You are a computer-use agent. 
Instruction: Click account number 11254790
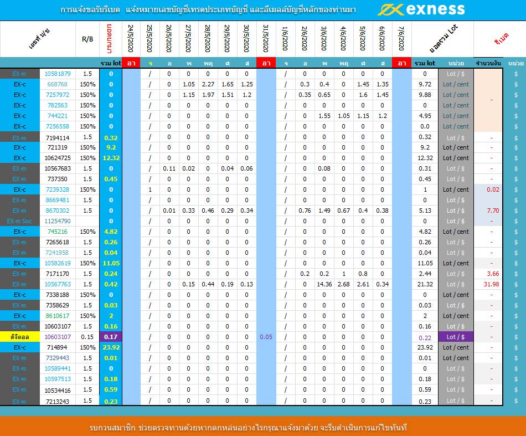pos(58,221)
